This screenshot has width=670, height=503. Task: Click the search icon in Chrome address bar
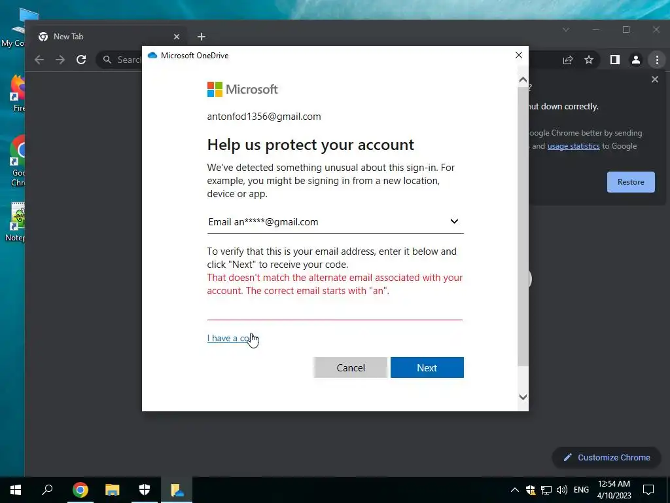[x=107, y=60]
